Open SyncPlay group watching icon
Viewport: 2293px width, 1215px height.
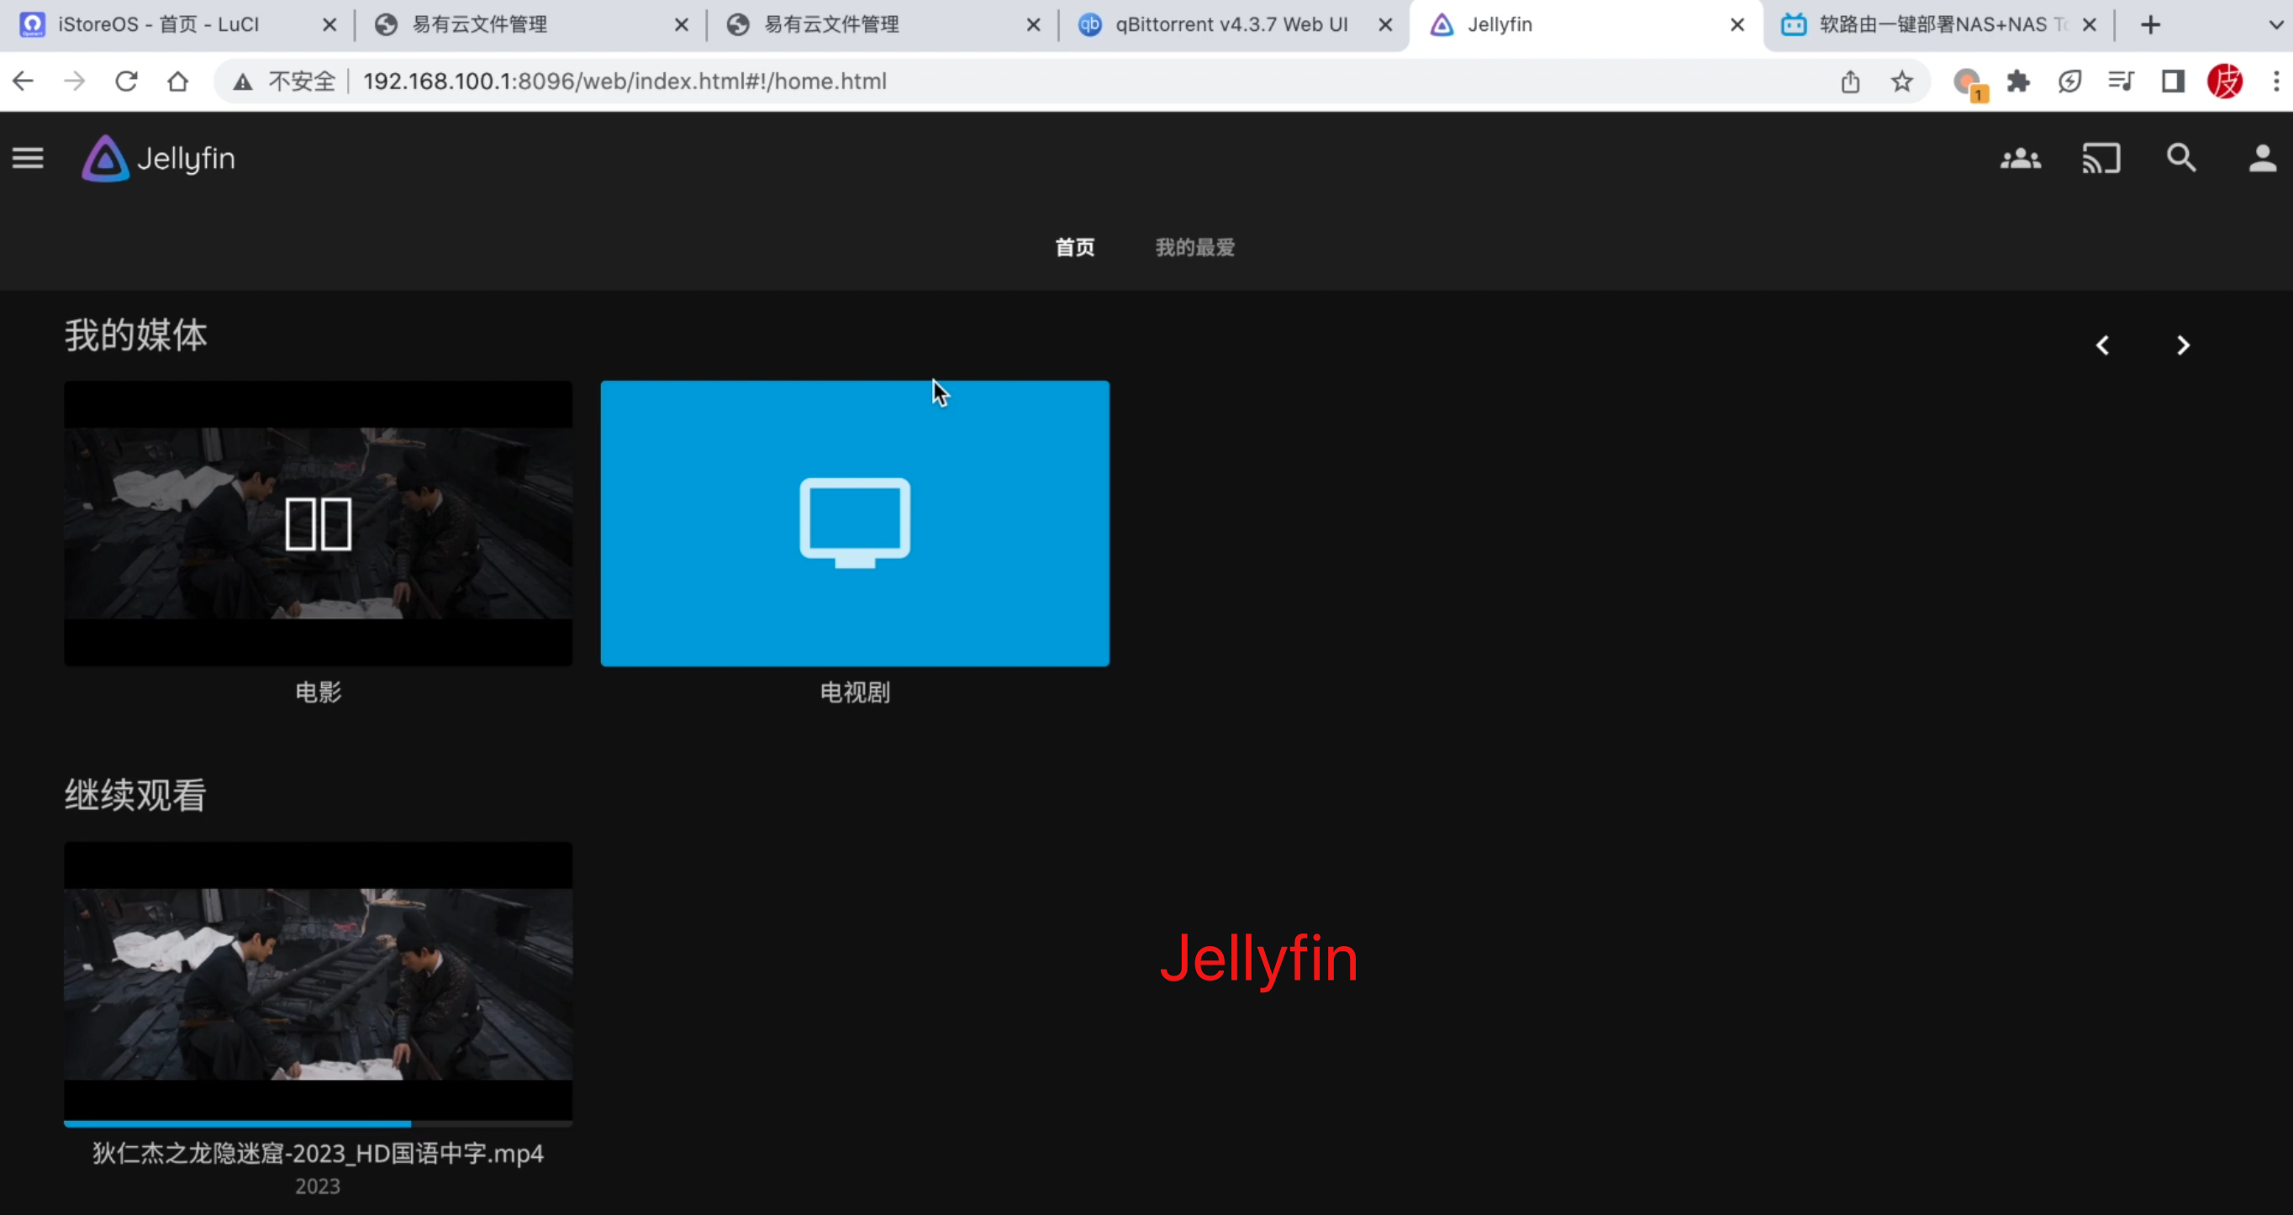(2021, 158)
